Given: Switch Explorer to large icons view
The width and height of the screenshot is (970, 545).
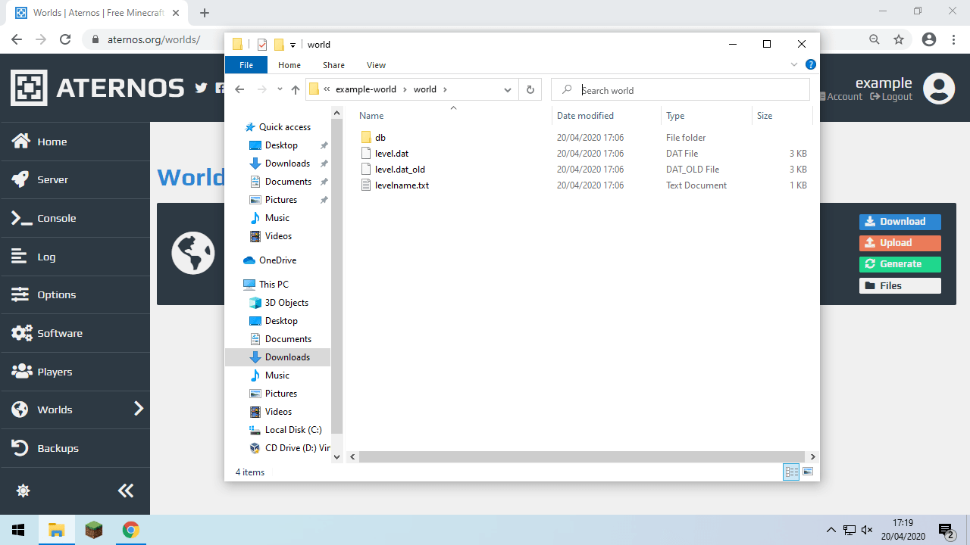Looking at the screenshot, I should coord(807,472).
